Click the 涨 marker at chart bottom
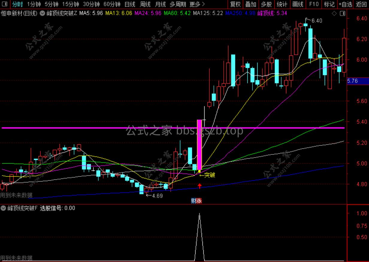The width and height of the screenshot is (369, 262). [199, 201]
